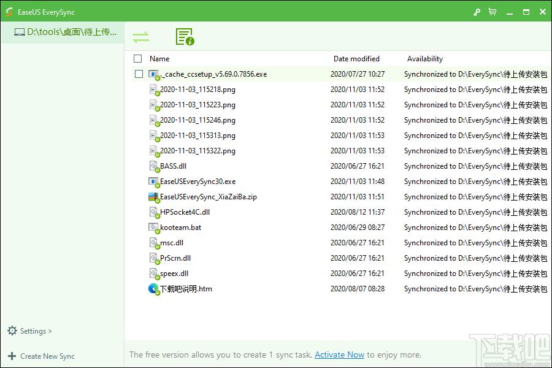Select the D:\tools\桌面\待上传 sync task
This screenshot has height=368, width=552.
point(63,33)
